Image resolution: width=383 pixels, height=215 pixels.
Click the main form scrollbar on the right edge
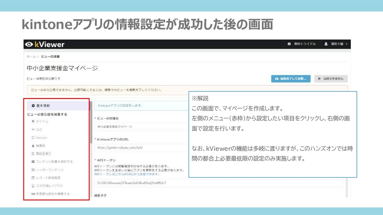pyautogui.click(x=346, y=188)
